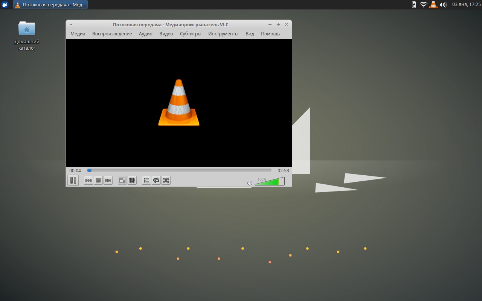Open extended settings and effects panel
This screenshot has height=301, width=482.
132,180
